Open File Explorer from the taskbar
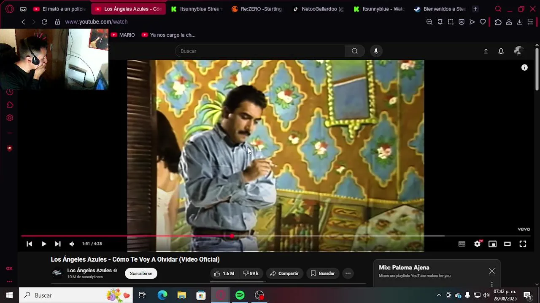The width and height of the screenshot is (540, 303). (x=182, y=295)
